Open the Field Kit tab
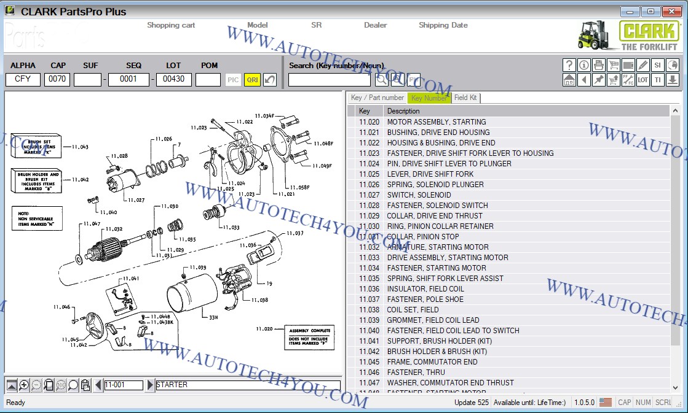Image resolution: width=688 pixels, height=413 pixels. point(465,98)
